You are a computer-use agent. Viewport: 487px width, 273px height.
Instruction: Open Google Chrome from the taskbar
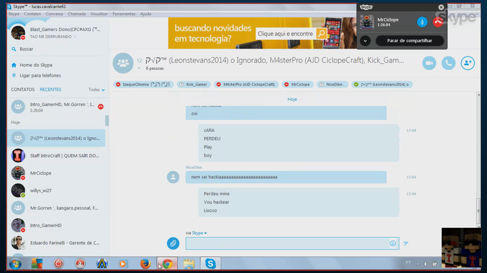(x=167, y=264)
